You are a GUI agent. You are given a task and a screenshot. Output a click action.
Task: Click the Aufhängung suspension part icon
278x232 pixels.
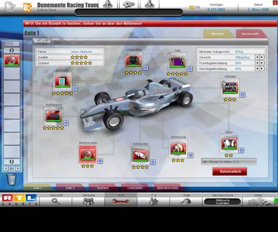54,116
